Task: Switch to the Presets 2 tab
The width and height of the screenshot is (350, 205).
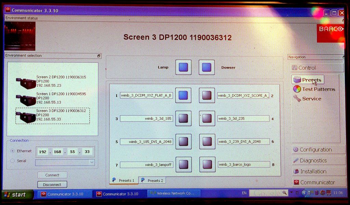Action: pos(152,180)
